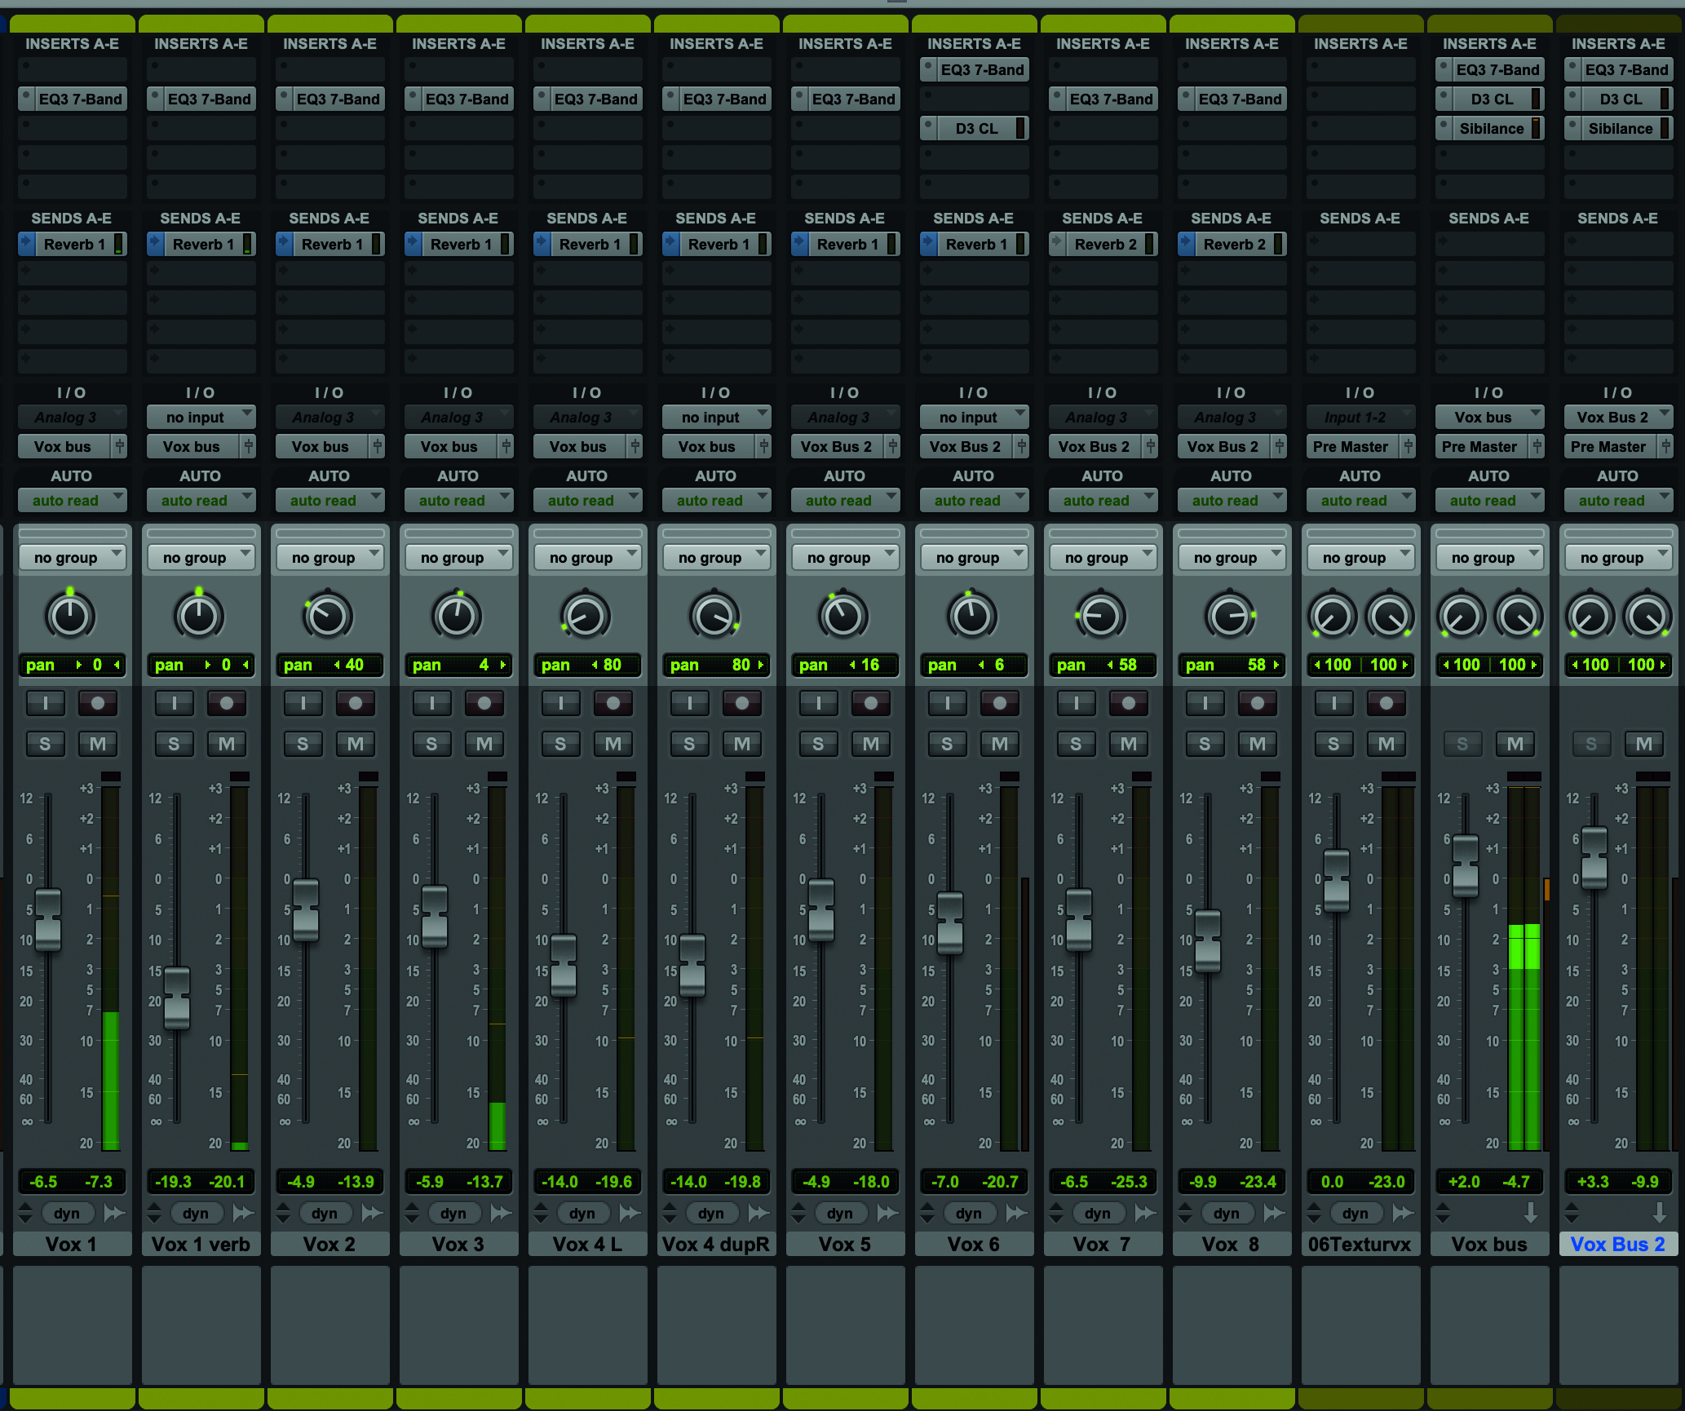Click the Vox 1 pan knob
Screen dimensions: 1685x1411
70,616
